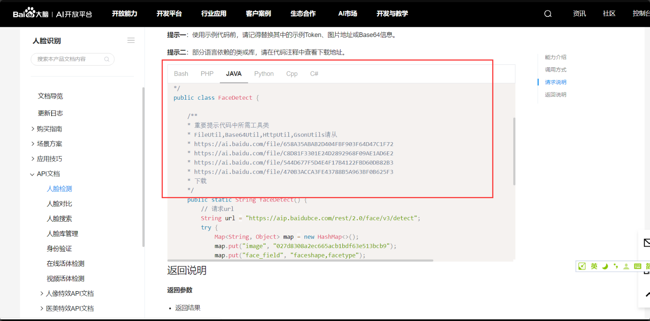The image size is (650, 321).
Task: Switch to the PHP code tab
Action: click(x=207, y=74)
